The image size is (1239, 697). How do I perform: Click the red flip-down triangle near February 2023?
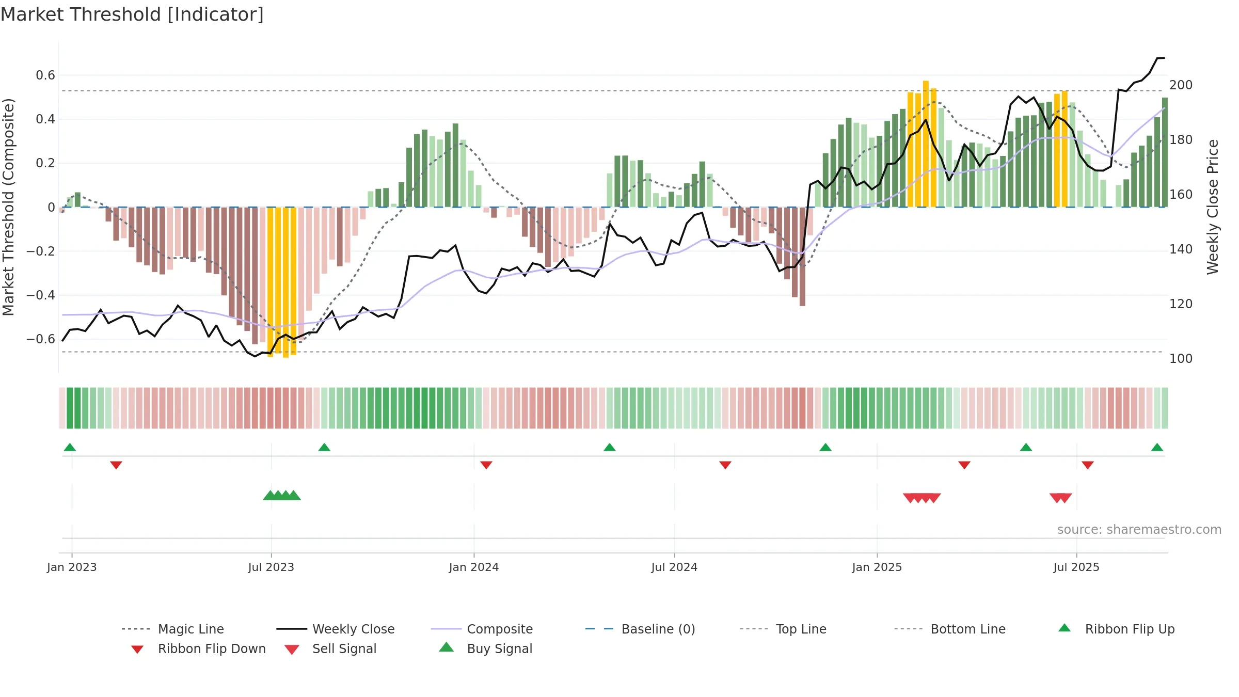[116, 465]
